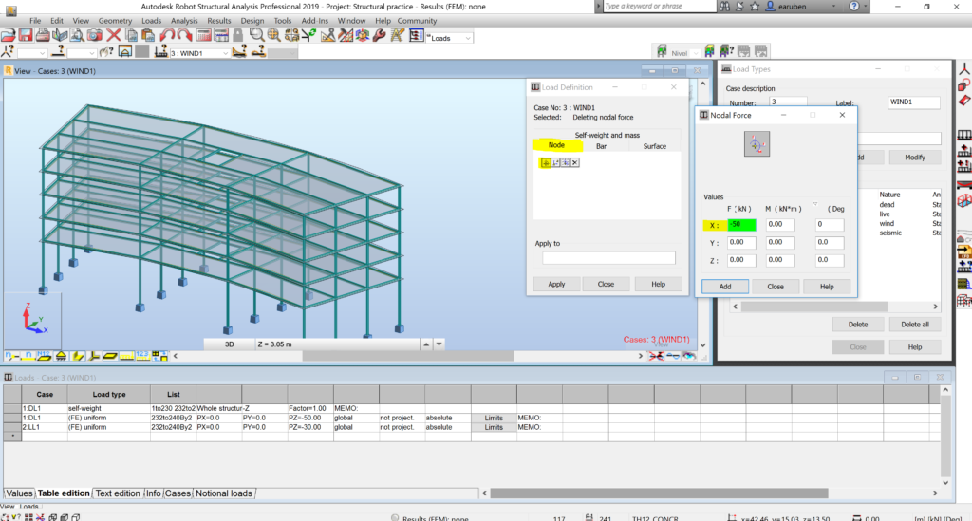Open the File menu
The width and height of the screenshot is (972, 521).
35,21
